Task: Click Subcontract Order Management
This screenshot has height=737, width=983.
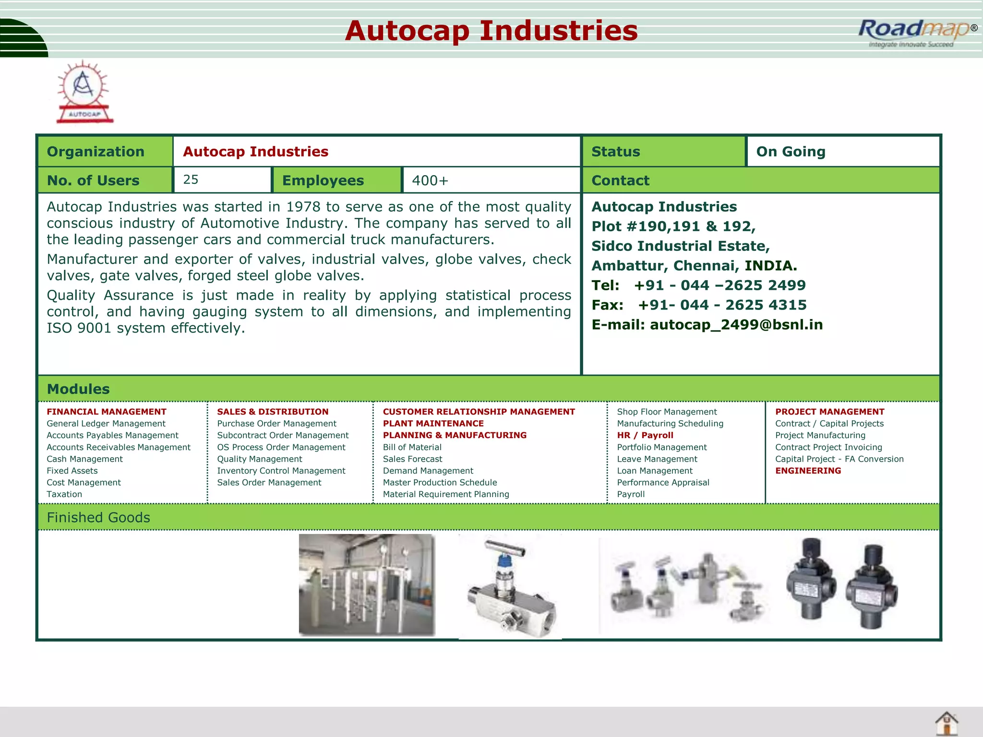Action: pos(283,435)
